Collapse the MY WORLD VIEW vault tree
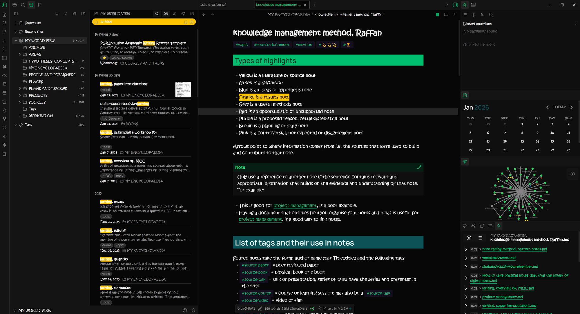The height and width of the screenshot is (314, 580). point(16,41)
